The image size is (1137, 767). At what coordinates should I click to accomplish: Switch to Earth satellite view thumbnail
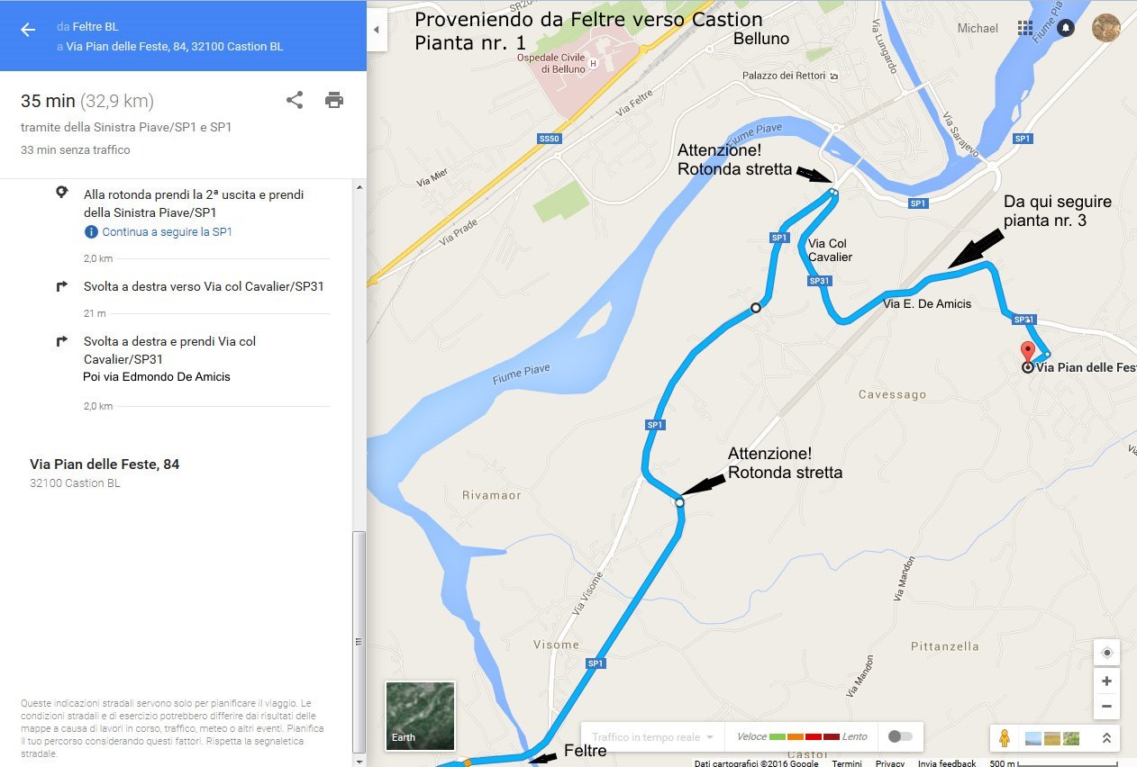(x=420, y=716)
